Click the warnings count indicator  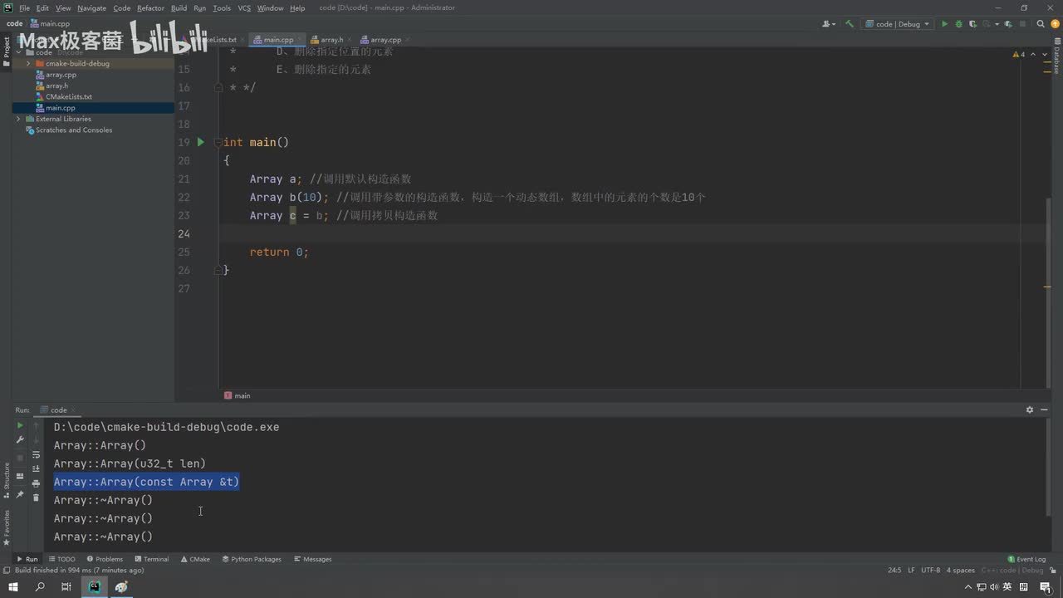click(1018, 54)
